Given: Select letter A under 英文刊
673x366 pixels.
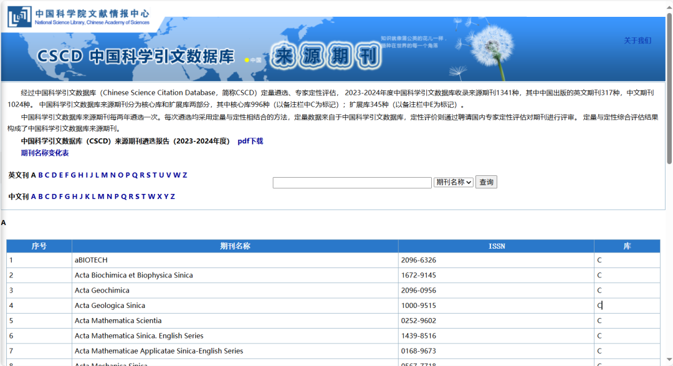Looking at the screenshot, I should 33,175.
